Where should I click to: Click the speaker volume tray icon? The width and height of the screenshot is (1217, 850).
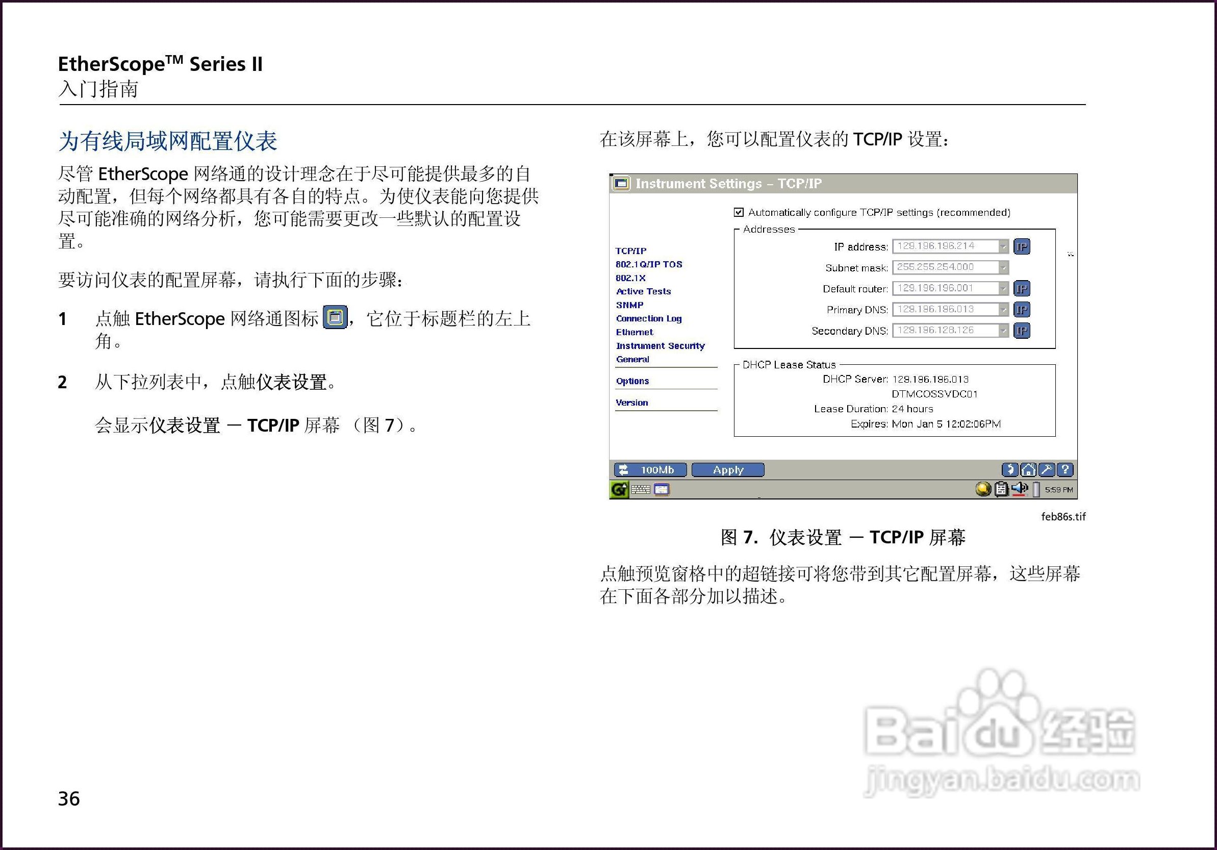point(1019,489)
